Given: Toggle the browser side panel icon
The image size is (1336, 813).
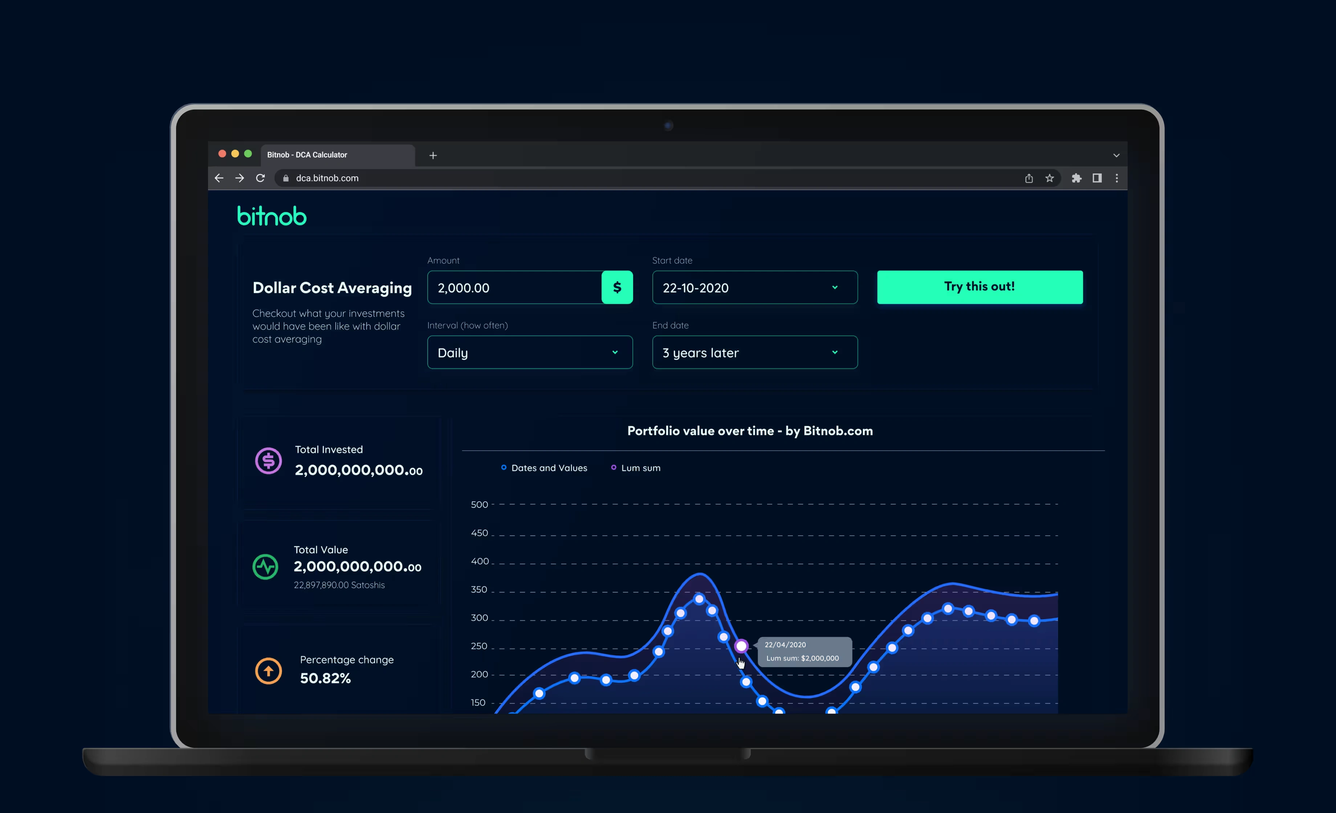Looking at the screenshot, I should click(1097, 178).
